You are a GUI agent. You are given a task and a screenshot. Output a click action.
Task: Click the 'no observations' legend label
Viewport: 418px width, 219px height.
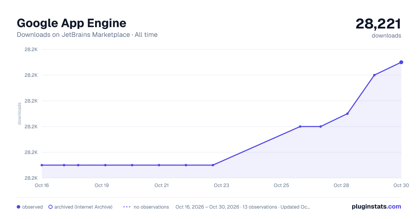pyautogui.click(x=151, y=207)
